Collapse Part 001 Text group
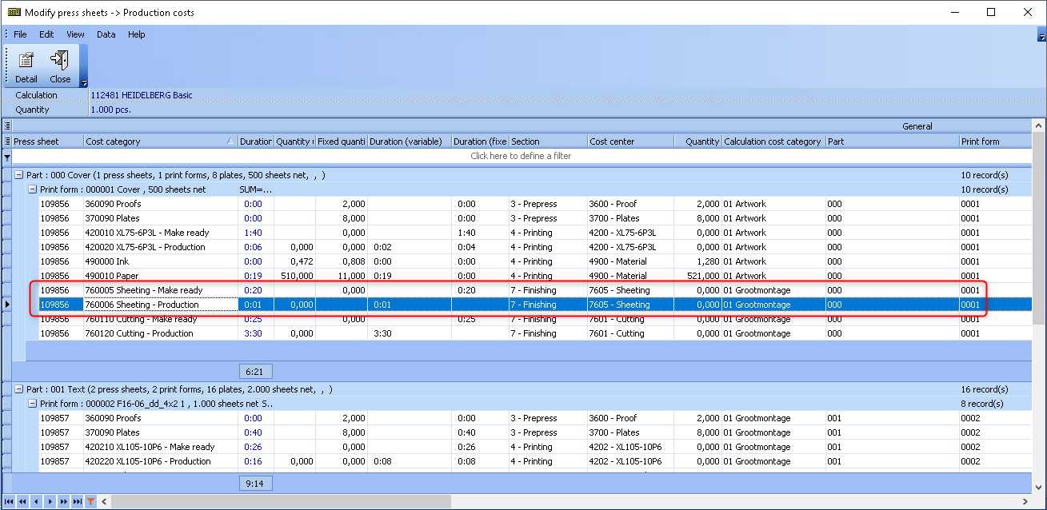This screenshot has height=510, width=1047. tap(18, 389)
